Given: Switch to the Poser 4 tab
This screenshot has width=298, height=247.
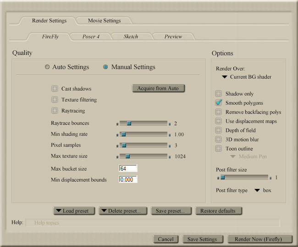Looking at the screenshot, I should click(x=91, y=36).
